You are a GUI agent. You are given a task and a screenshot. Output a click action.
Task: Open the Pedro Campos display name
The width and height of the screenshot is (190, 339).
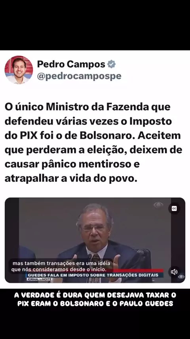[x=71, y=64]
